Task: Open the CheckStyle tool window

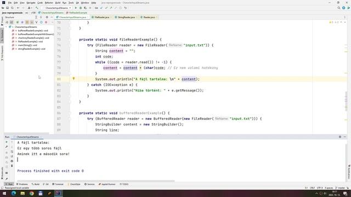Action: click(x=74, y=184)
